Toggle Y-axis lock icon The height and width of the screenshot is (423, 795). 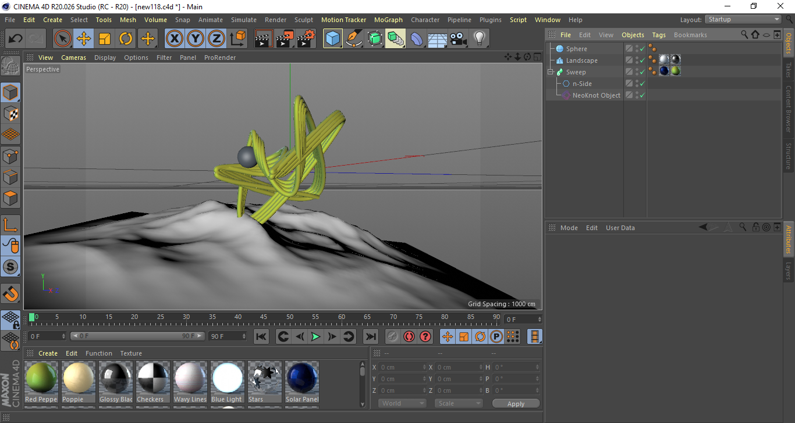point(196,39)
